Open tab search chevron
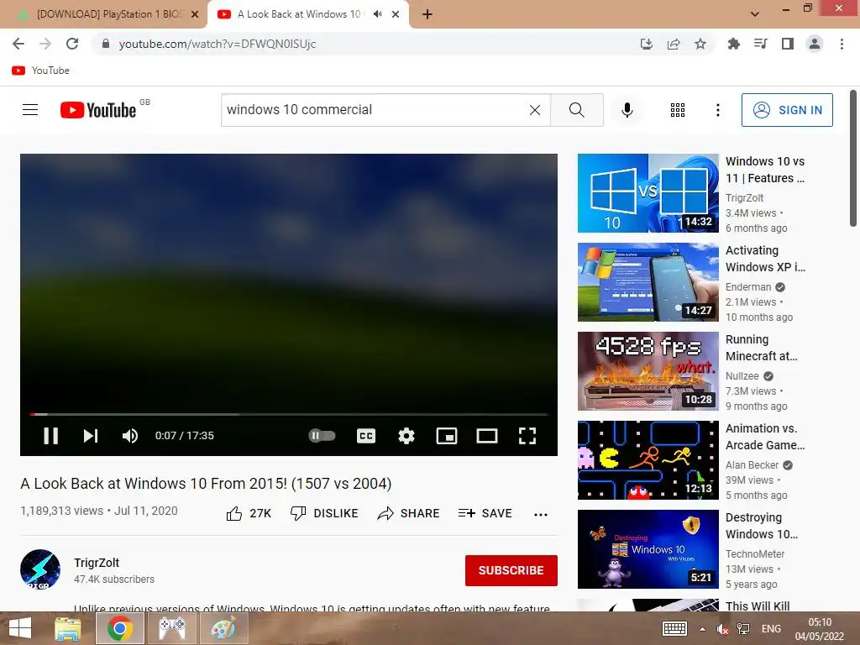 (x=755, y=14)
